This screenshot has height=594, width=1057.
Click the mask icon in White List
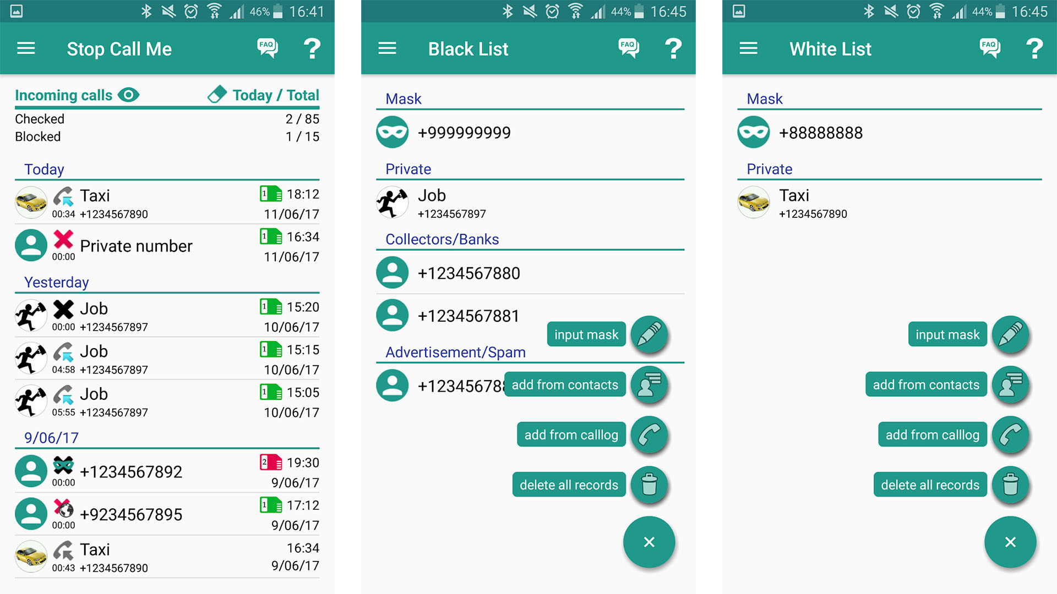tap(754, 131)
